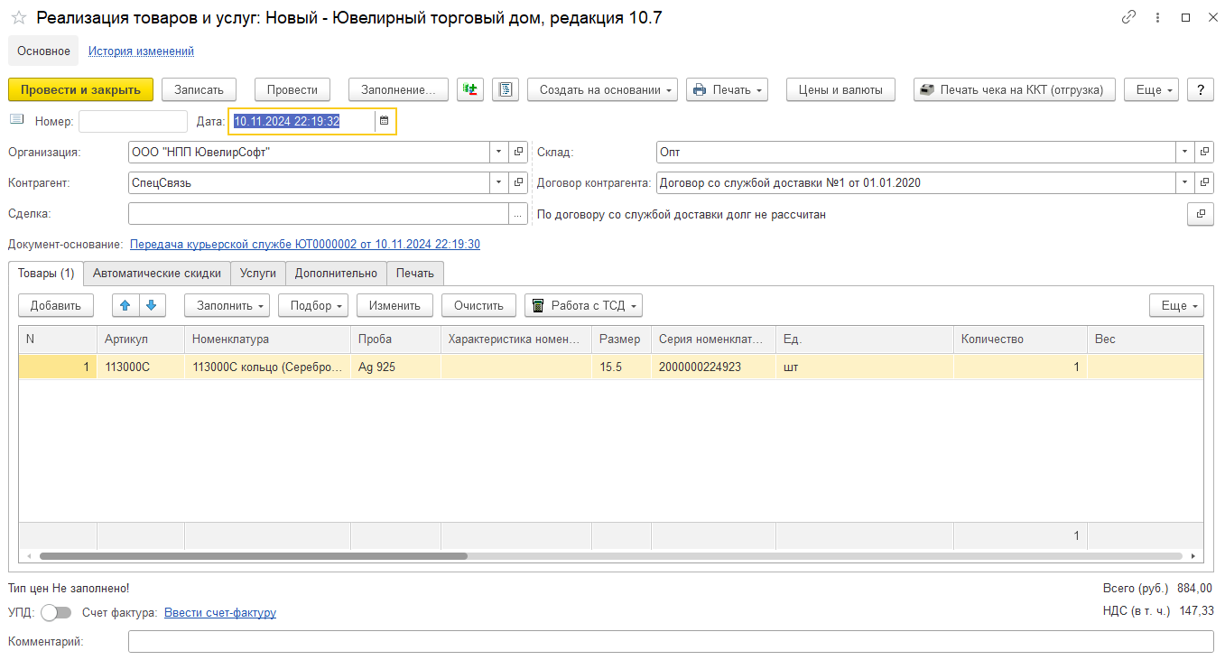Click Цены и валюты button
The height and width of the screenshot is (660, 1225).
click(x=840, y=89)
